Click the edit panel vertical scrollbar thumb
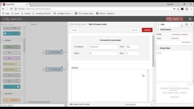Viewport: 194px width, 109px height. pyautogui.click(x=153, y=51)
